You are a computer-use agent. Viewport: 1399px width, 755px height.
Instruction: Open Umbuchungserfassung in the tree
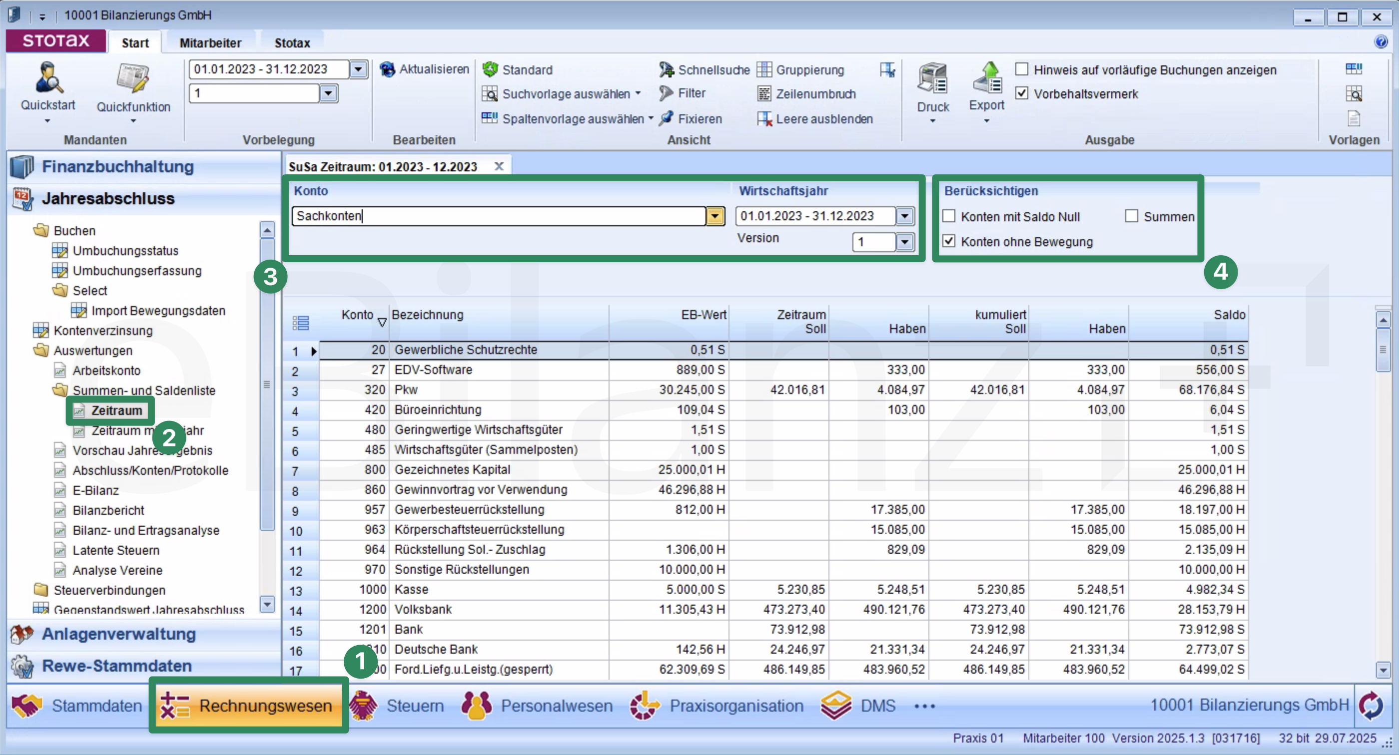pyautogui.click(x=137, y=270)
